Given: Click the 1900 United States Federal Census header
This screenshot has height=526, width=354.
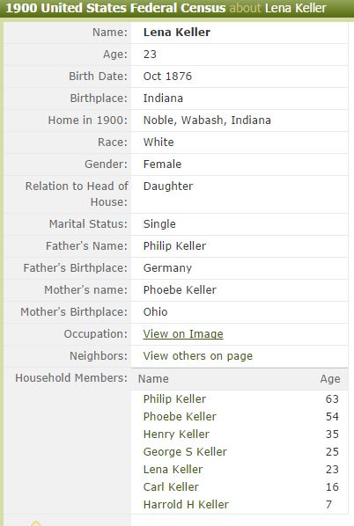Looking at the screenshot, I should pyautogui.click(x=116, y=8).
